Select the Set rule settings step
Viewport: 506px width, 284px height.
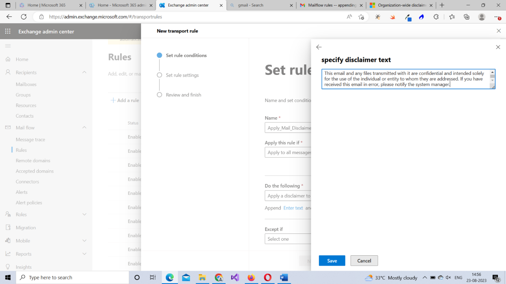point(182,75)
